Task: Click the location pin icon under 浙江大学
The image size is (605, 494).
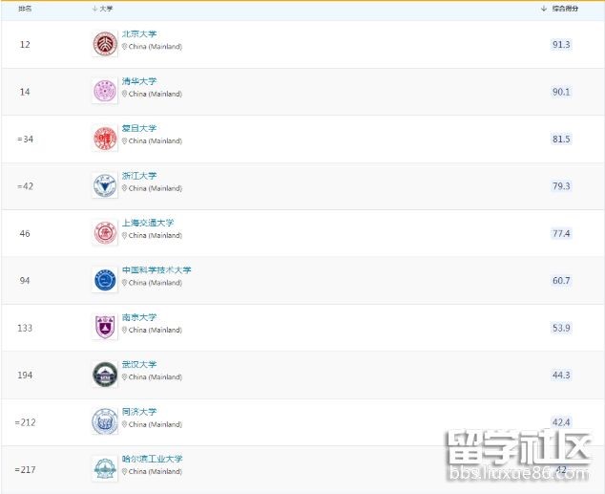Action: (124, 188)
